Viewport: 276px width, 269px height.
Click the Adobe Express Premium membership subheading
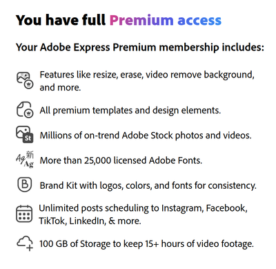click(140, 48)
